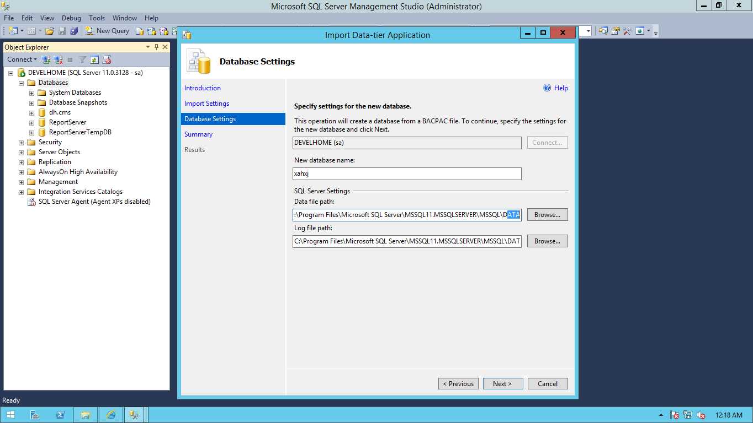Click in the Data file path field

pyautogui.click(x=407, y=215)
